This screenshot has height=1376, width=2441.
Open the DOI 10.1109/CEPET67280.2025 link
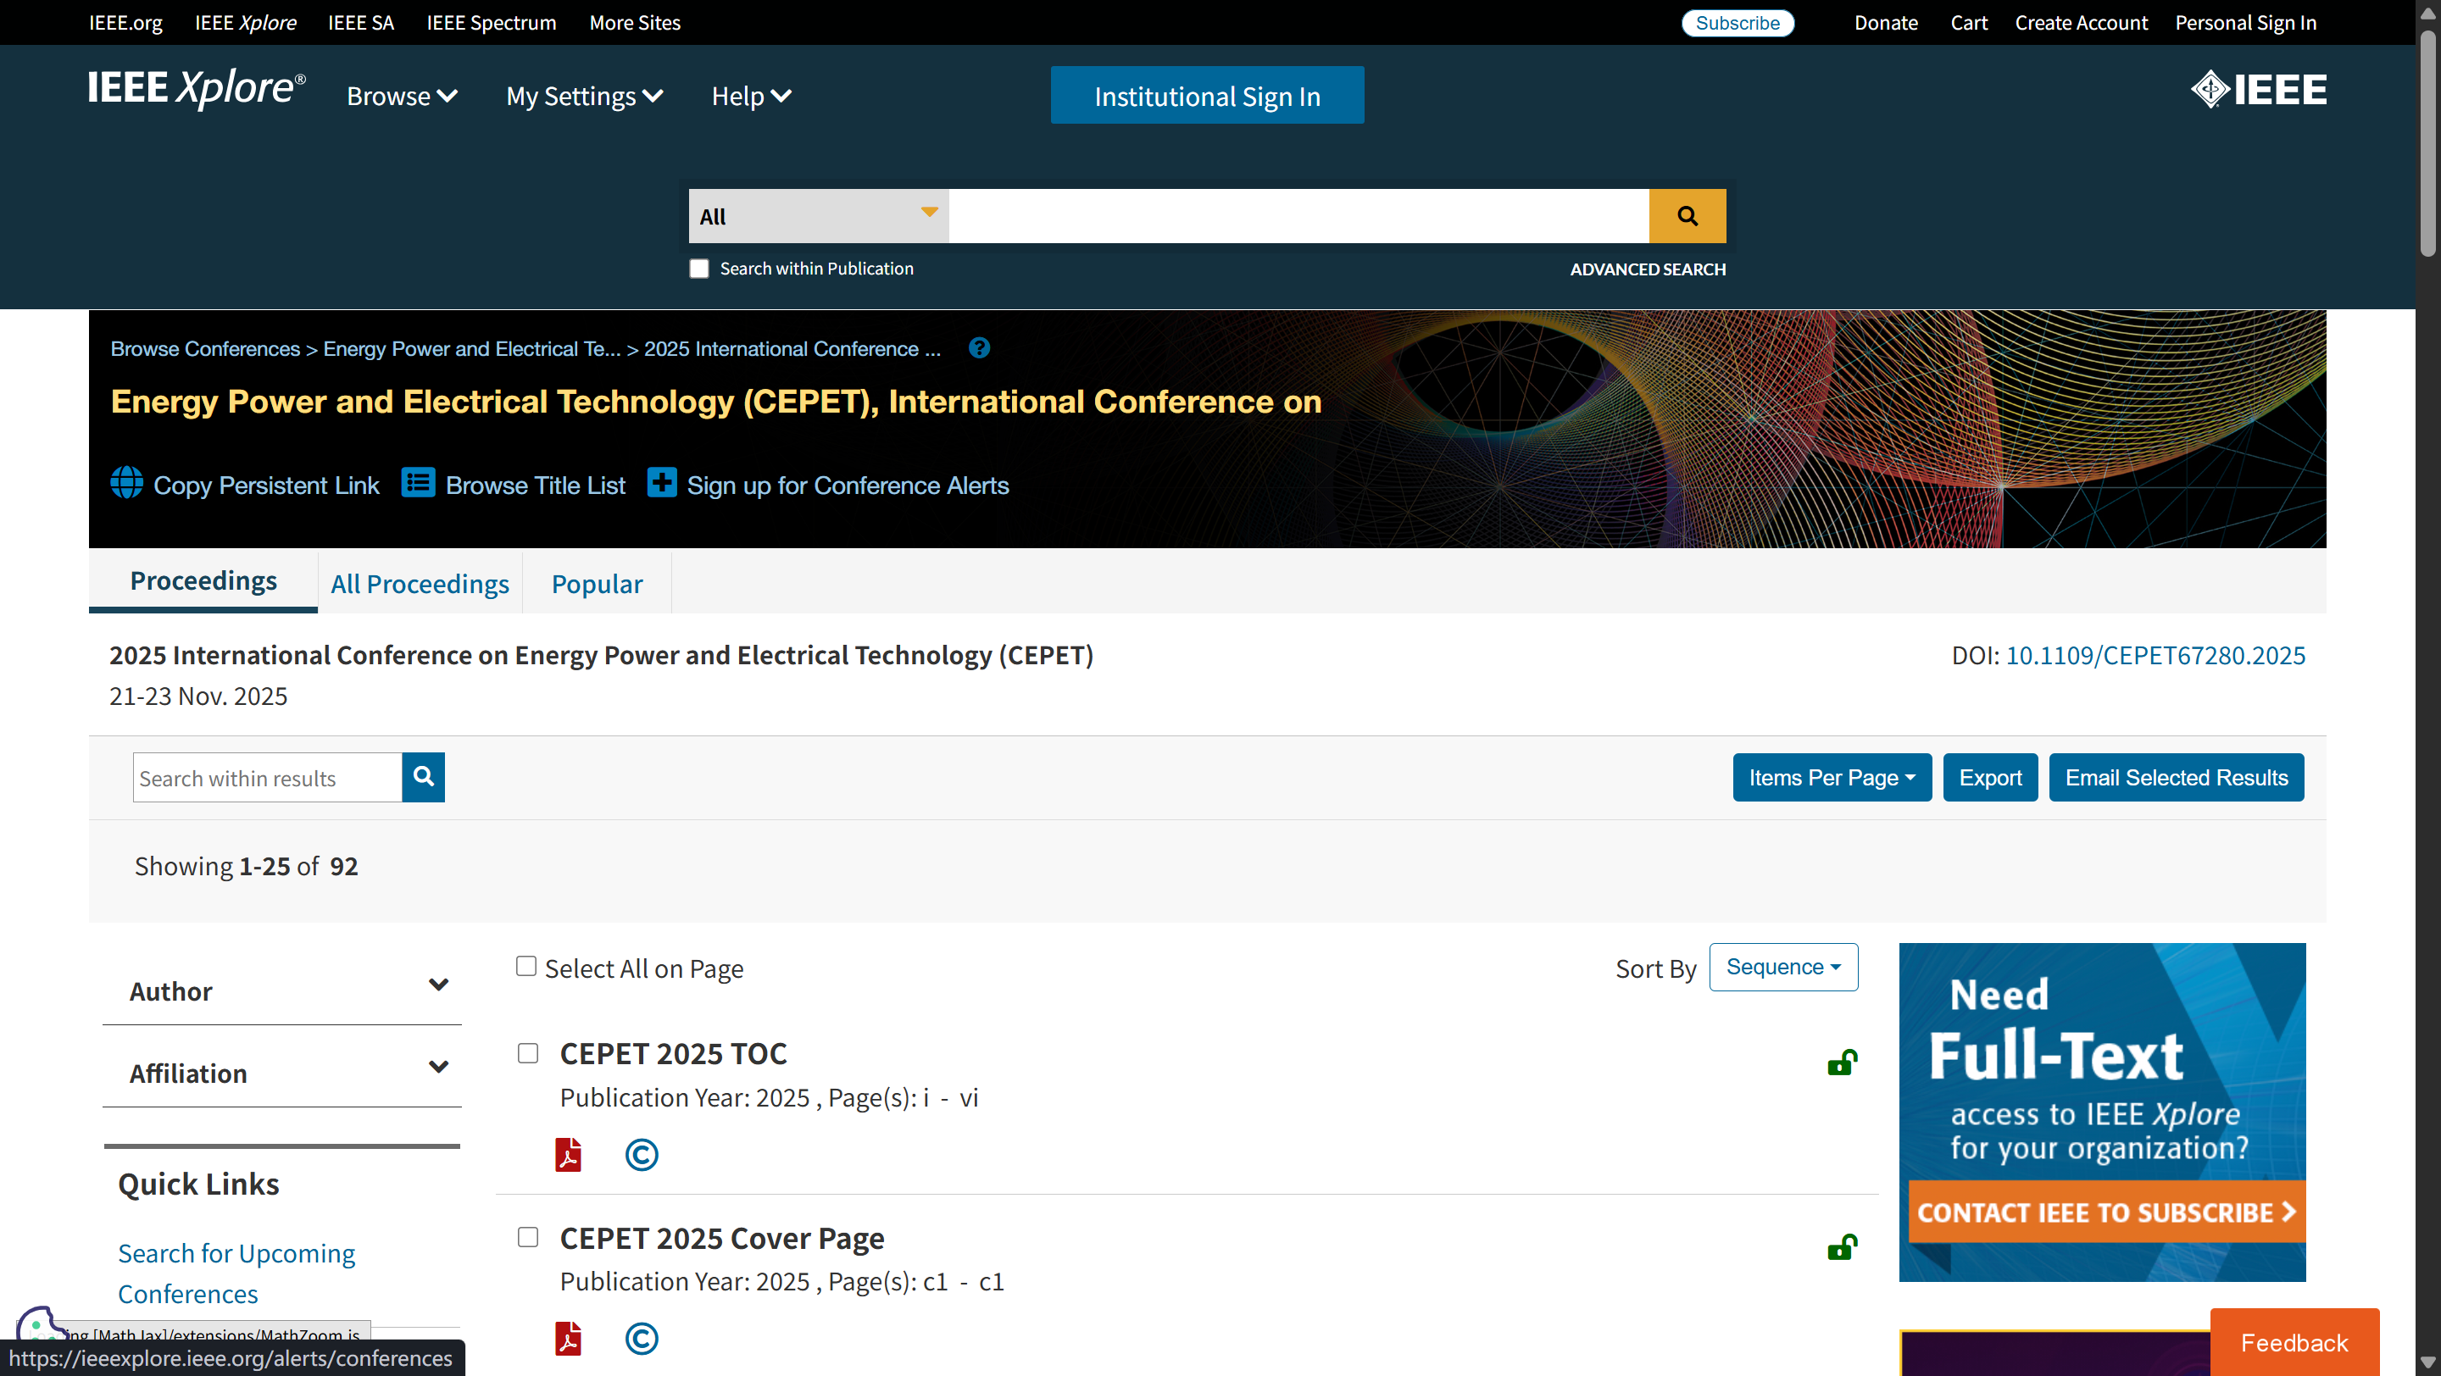click(2155, 655)
